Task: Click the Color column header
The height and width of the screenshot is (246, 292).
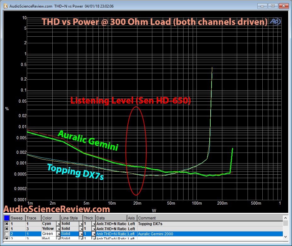Action: (51, 218)
